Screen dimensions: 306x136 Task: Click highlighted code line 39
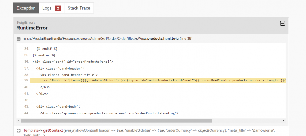click(x=158, y=81)
